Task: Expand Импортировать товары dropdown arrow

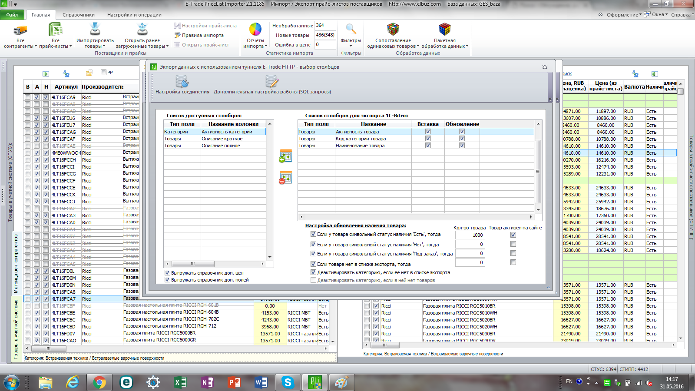Action: [x=104, y=46]
